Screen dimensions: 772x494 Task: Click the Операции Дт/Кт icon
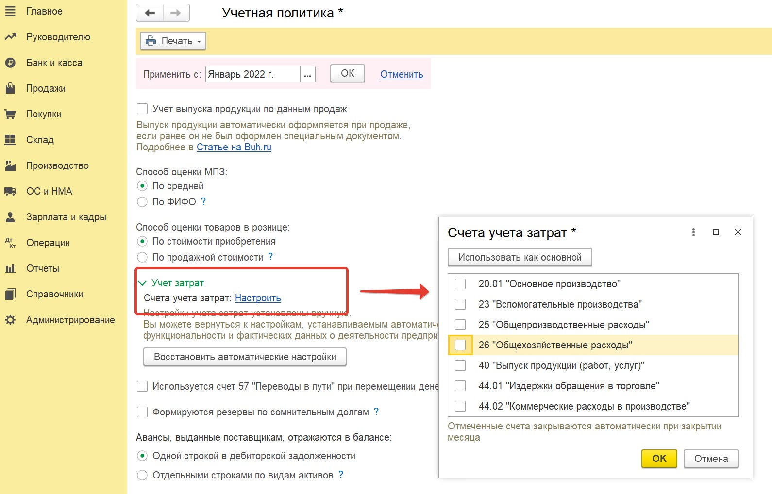point(10,243)
